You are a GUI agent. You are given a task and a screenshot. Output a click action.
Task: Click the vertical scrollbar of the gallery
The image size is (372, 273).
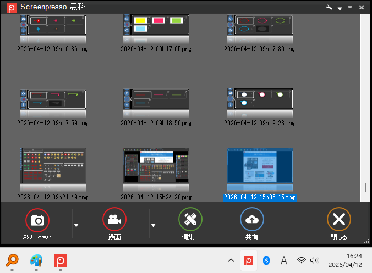(365, 110)
